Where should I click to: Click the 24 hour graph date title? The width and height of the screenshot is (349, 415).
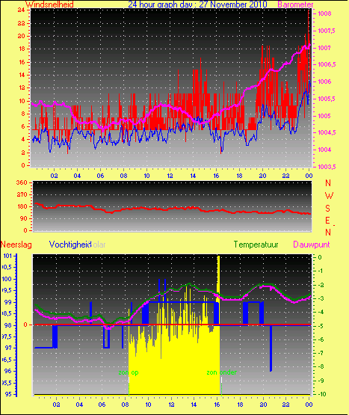(197, 4)
